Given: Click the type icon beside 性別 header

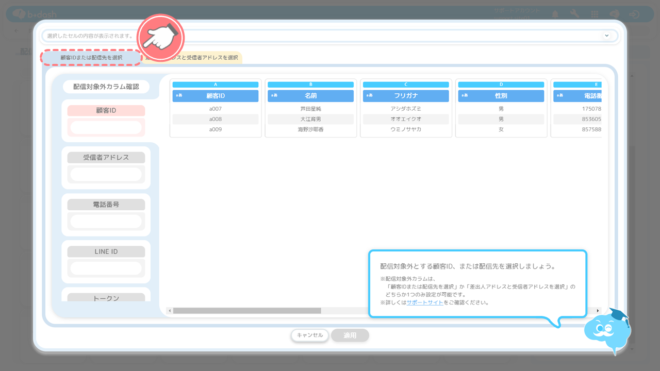Looking at the screenshot, I should click(x=465, y=95).
